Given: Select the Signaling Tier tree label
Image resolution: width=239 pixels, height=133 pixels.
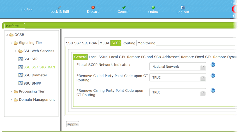Looking at the screenshot, I should [x=30, y=43].
